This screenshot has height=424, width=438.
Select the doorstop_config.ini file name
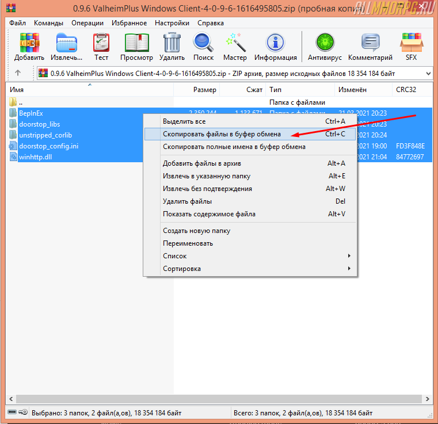pyautogui.click(x=48, y=146)
